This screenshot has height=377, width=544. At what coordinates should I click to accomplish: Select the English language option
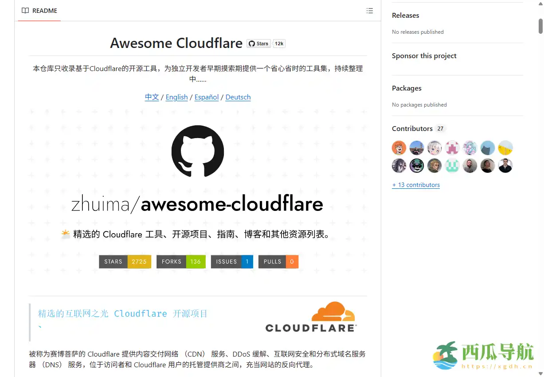[176, 97]
